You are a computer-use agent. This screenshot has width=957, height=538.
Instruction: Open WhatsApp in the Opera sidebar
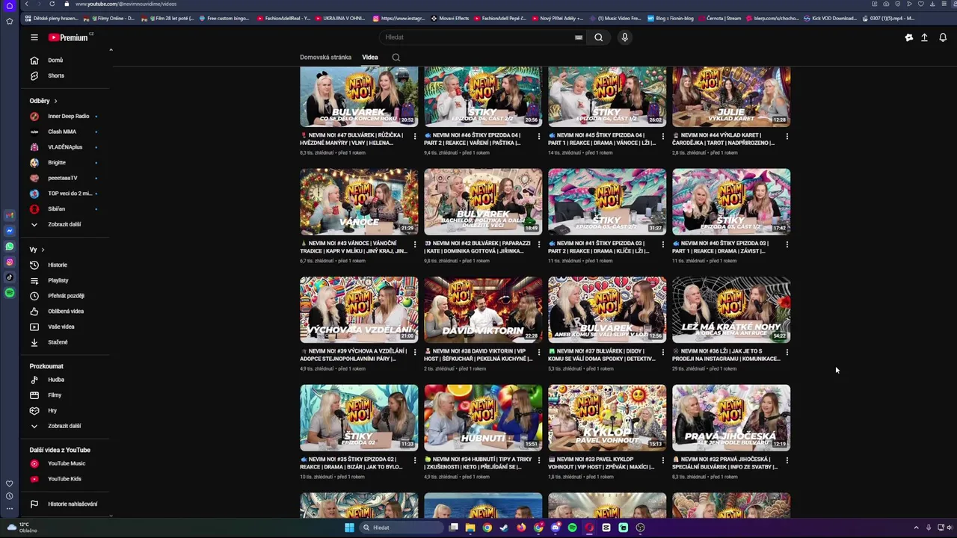(10, 246)
